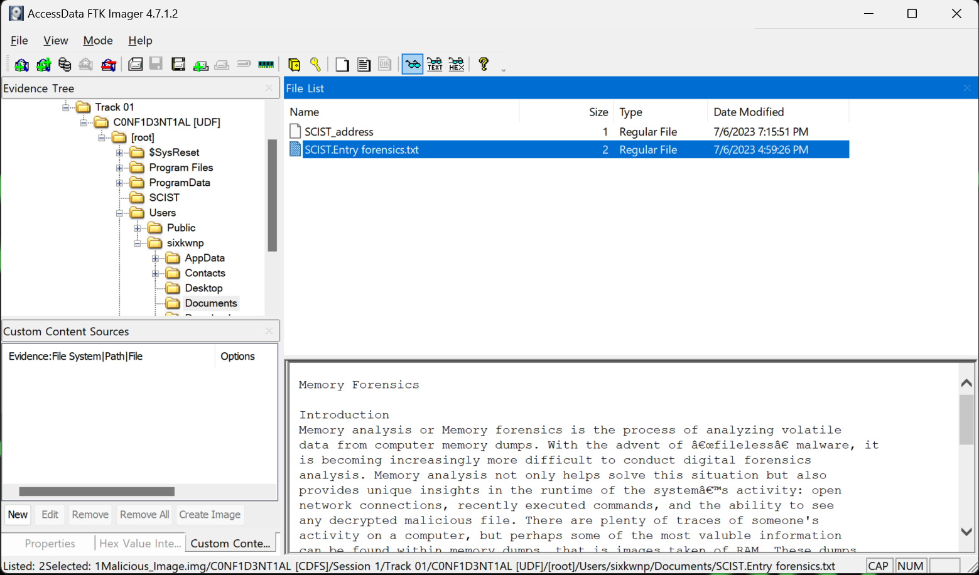Click the Remove All button
Screen dimensions: 979x575
(x=144, y=515)
